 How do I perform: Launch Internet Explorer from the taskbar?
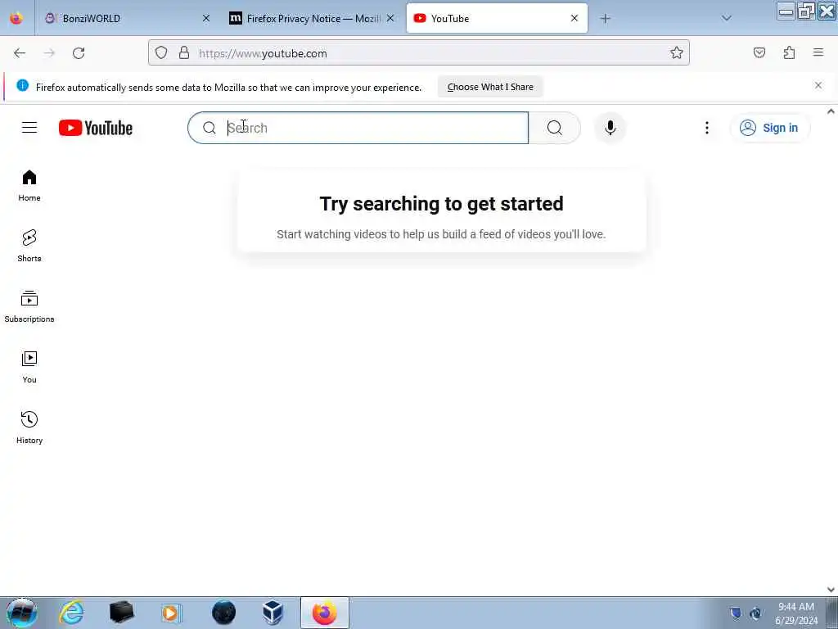pos(72,613)
